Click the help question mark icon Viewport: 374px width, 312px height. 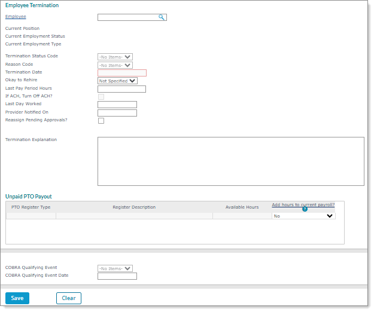pyautogui.click(x=305, y=209)
